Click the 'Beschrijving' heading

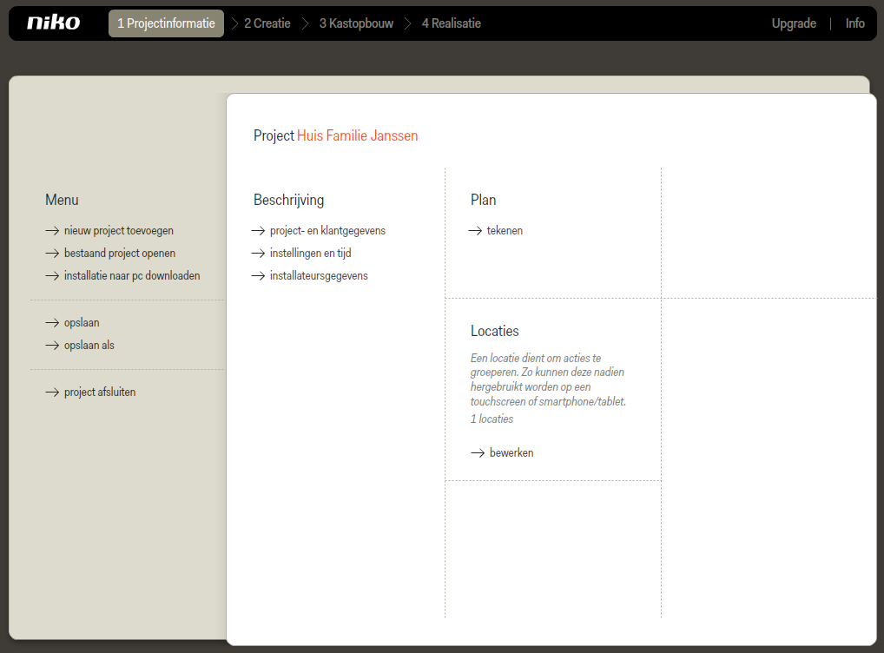click(288, 201)
